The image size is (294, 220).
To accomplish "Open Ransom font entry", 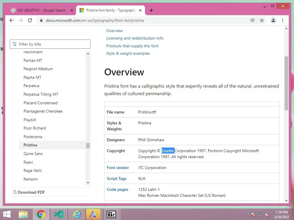I will [x=30, y=179].
